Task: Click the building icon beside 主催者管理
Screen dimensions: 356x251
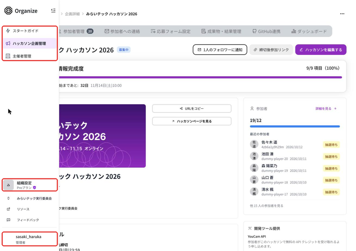Action: click(x=8, y=56)
